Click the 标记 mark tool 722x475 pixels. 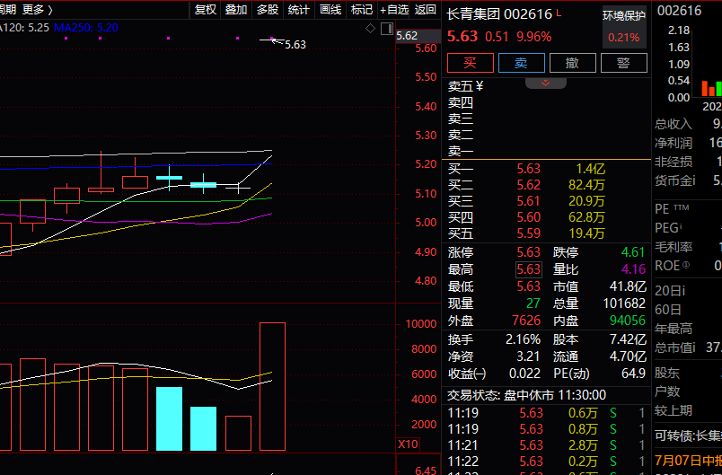click(x=362, y=9)
